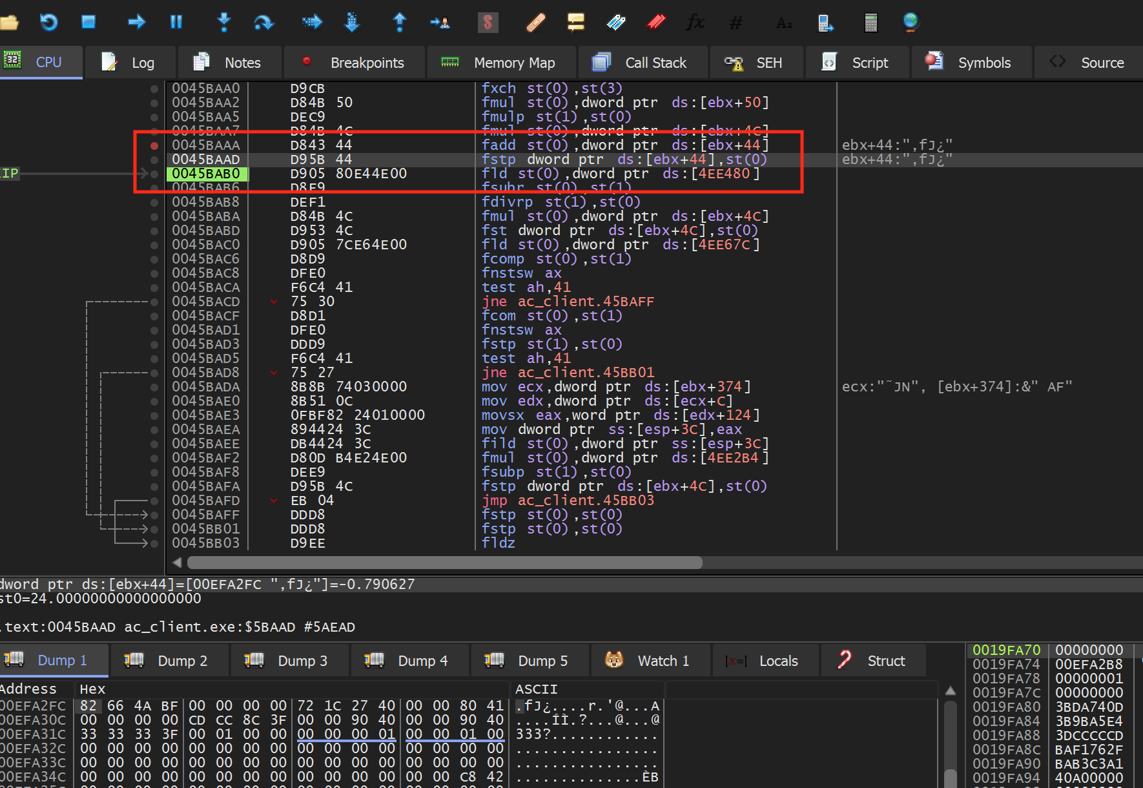Start trace into with dotted arrow
This screenshot has height=788, width=1143.
312,23
